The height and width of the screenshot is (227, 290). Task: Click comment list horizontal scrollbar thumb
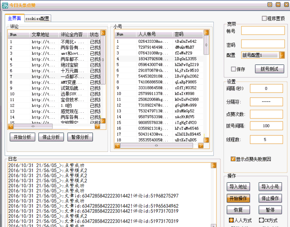click(x=33, y=126)
